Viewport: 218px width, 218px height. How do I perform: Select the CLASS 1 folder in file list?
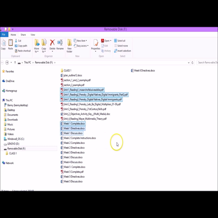pyautogui.click(x=66, y=71)
